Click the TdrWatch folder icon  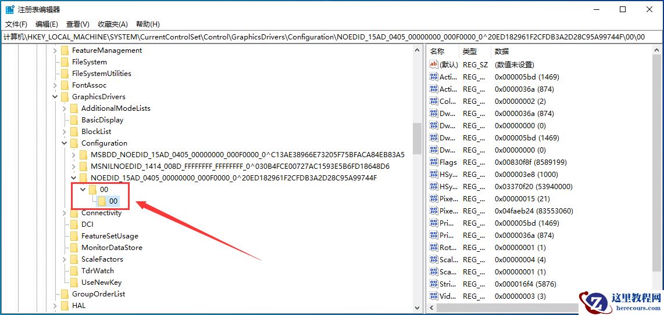coord(74,271)
